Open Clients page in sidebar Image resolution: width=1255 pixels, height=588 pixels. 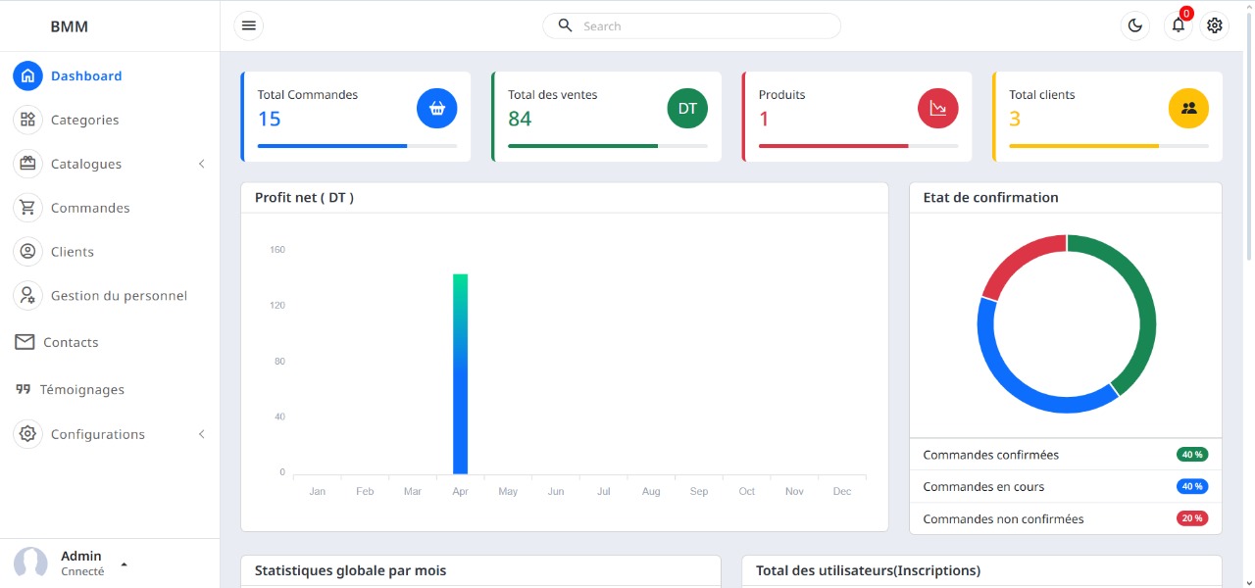coord(72,252)
